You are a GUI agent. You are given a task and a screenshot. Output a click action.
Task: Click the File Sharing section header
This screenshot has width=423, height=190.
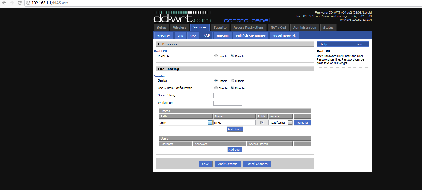coord(235,69)
